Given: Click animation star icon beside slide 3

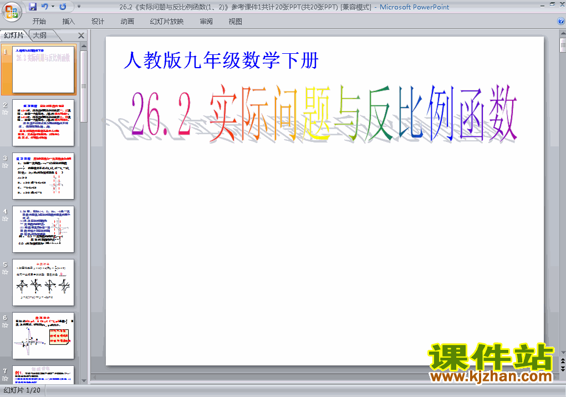Looking at the screenshot, I should pyautogui.click(x=5, y=166).
